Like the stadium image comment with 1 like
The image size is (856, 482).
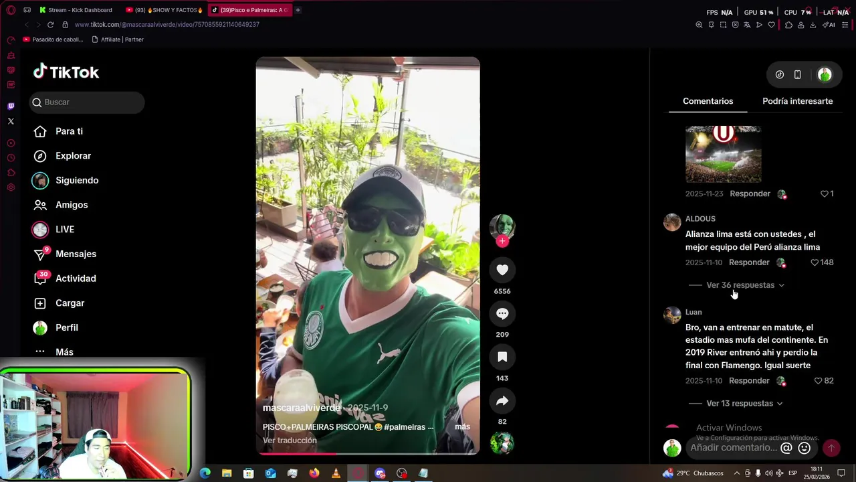(825, 193)
